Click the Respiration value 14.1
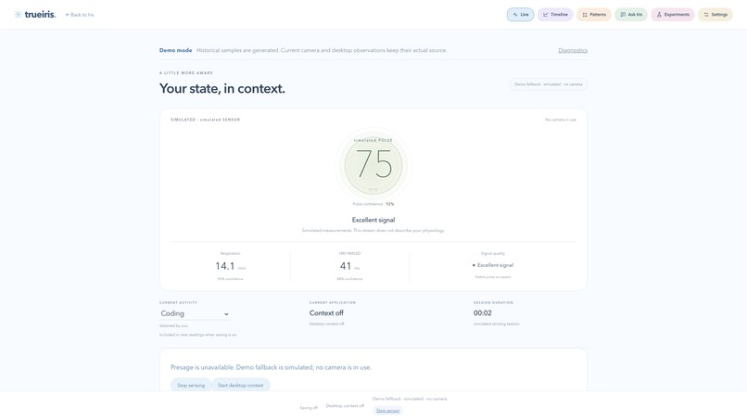 pyautogui.click(x=225, y=266)
